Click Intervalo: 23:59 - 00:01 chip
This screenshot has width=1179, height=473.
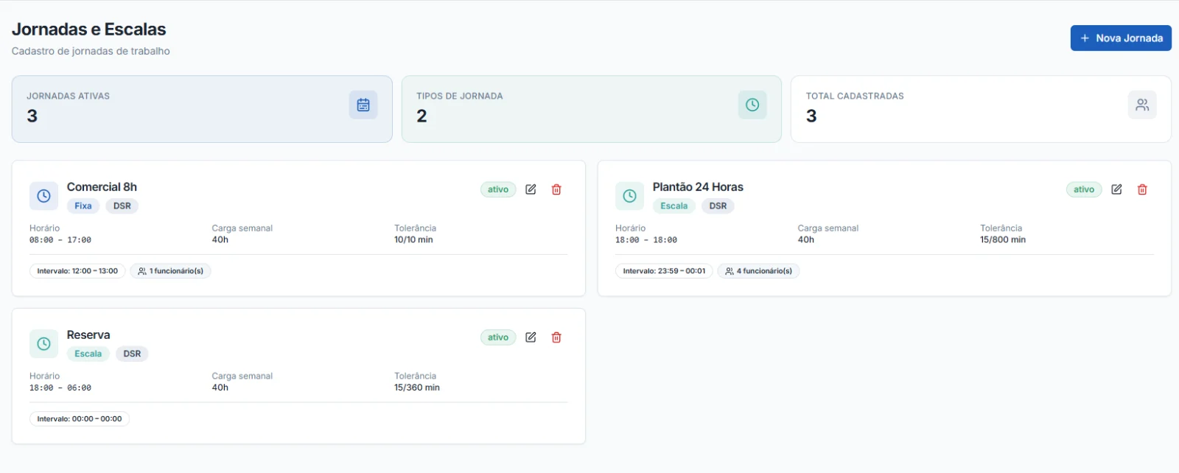point(664,271)
